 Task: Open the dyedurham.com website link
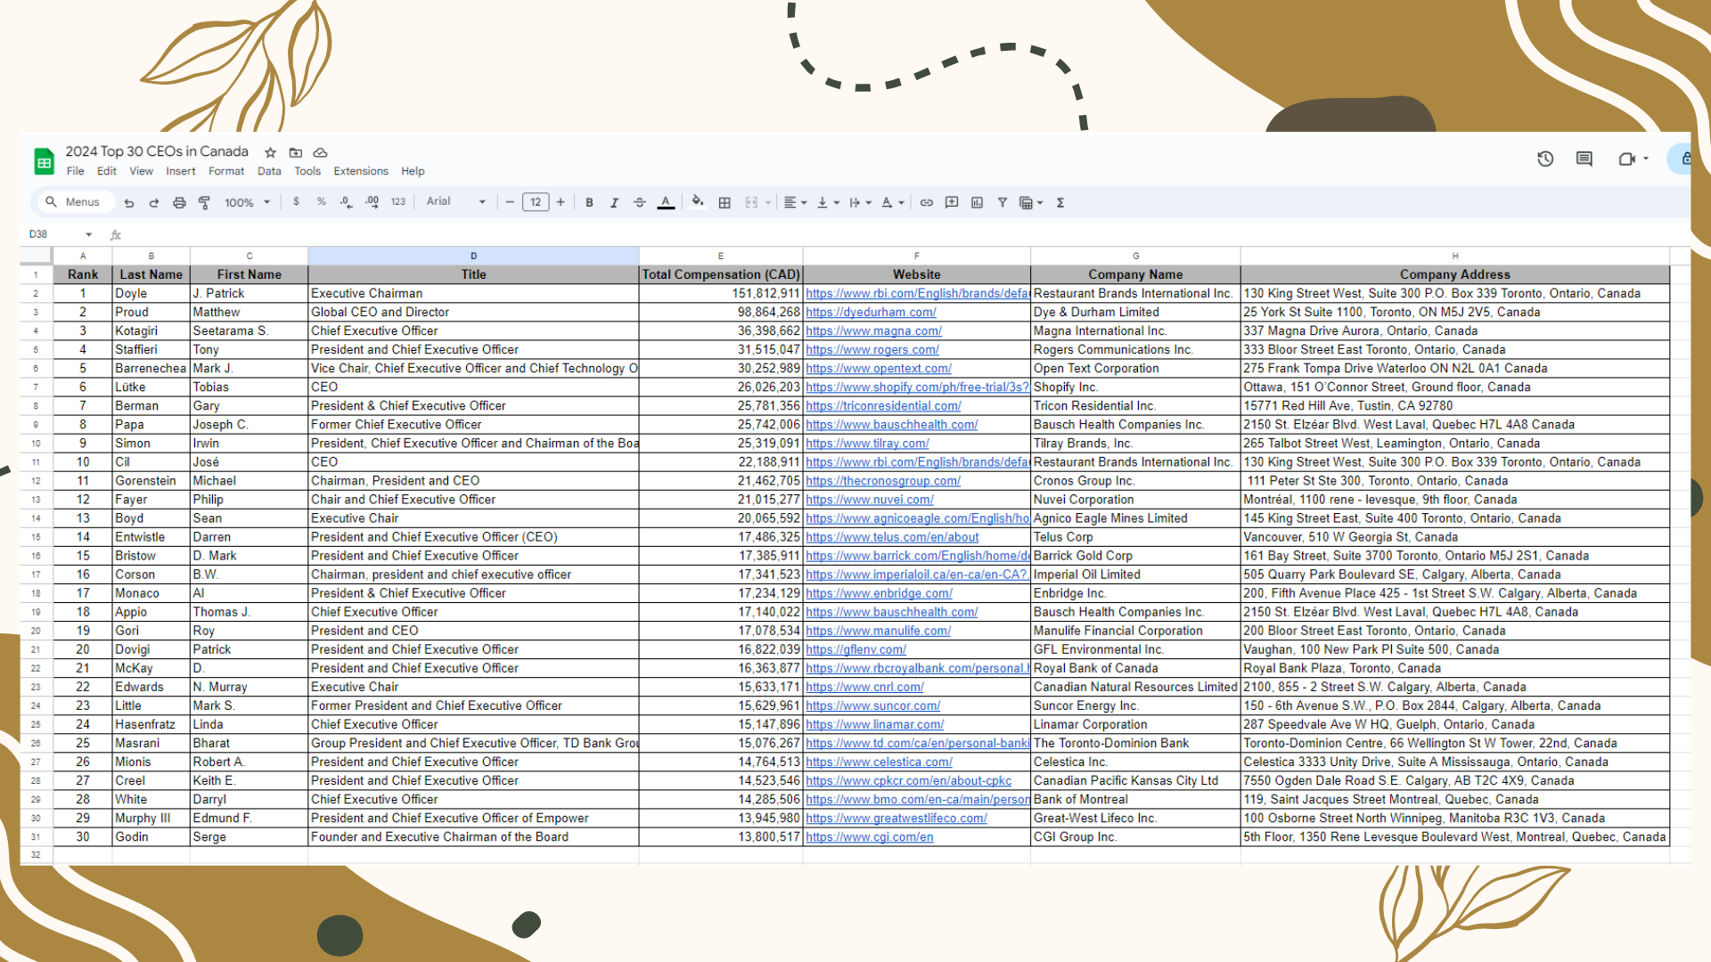871,313
